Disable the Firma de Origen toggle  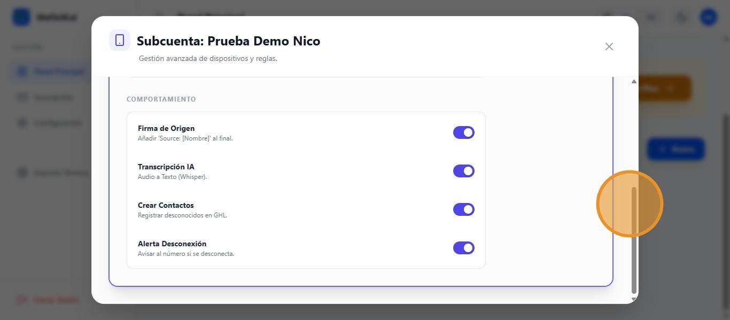[463, 132]
